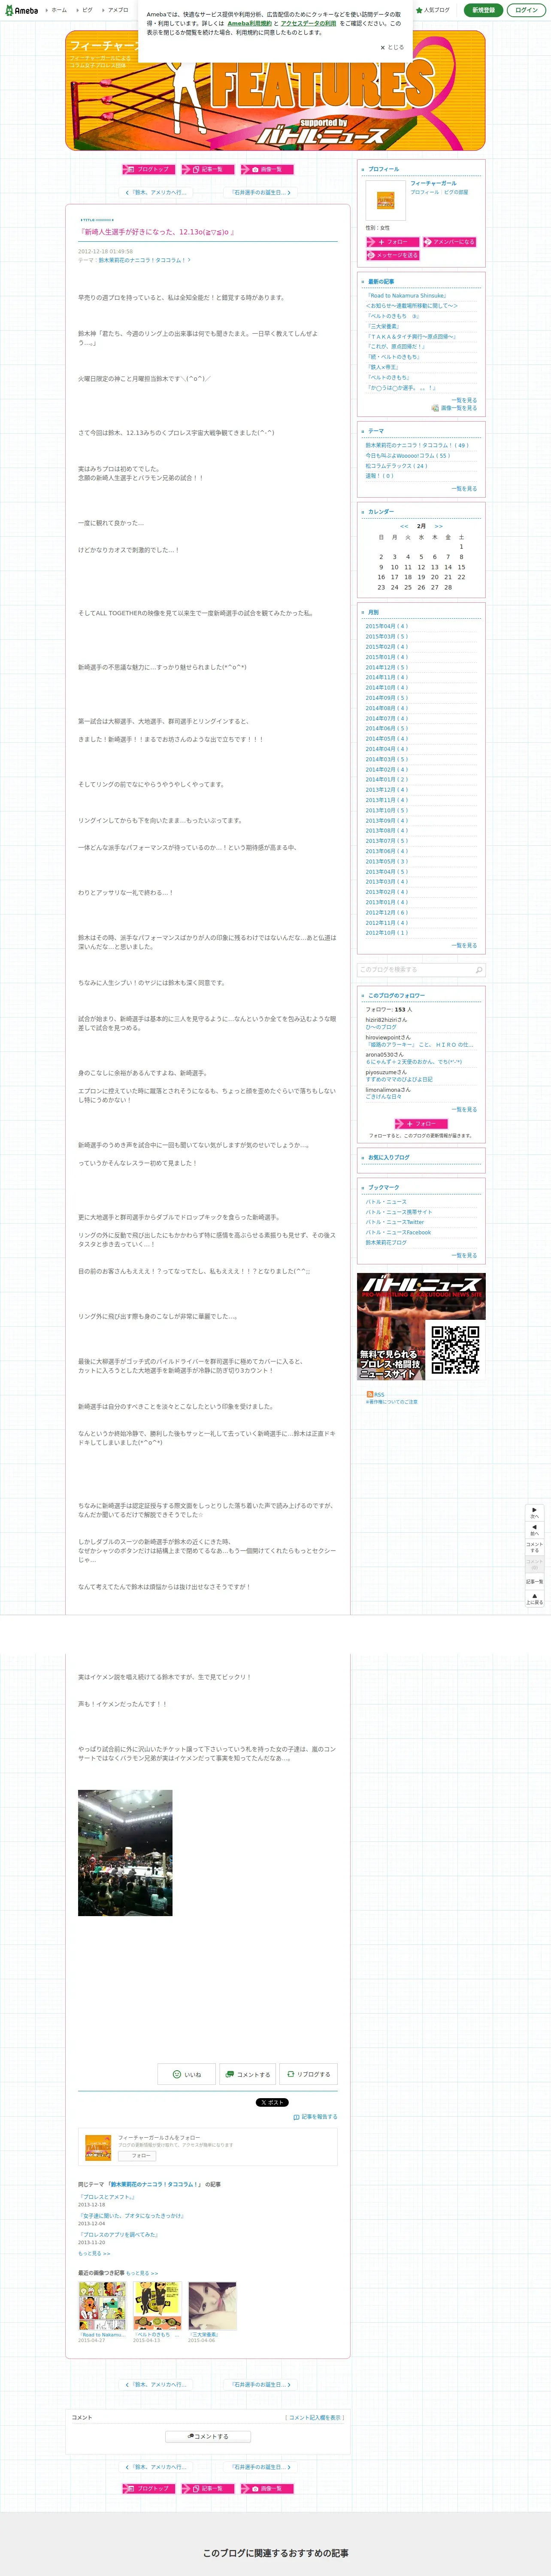The image size is (551, 2576).
Task: Open bookmark バトル・ニュースTwitter
Action: coord(395,1222)
